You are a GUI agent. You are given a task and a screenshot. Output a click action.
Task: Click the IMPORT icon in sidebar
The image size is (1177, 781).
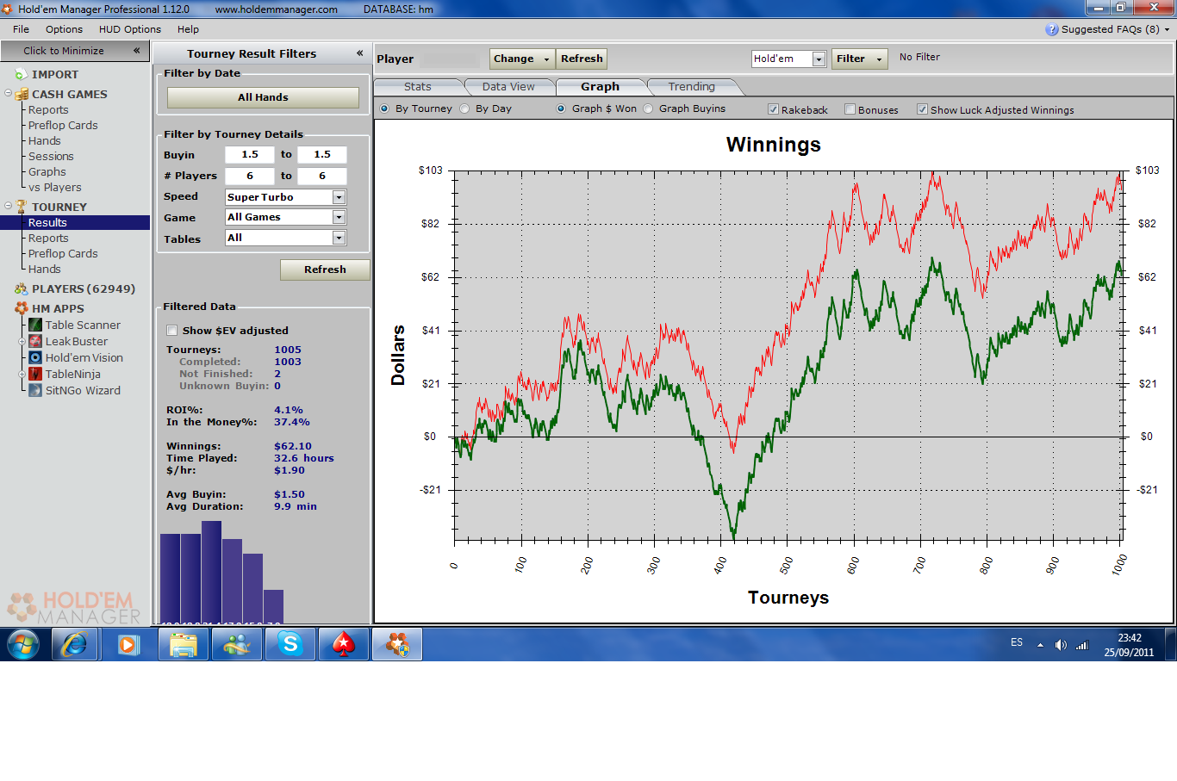[22, 75]
